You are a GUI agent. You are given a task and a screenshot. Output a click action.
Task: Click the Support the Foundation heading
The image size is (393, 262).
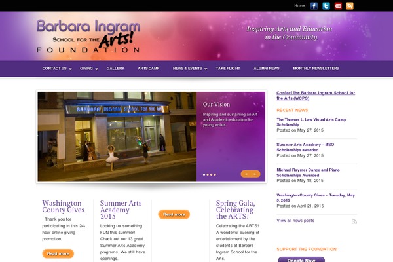pos(307,249)
